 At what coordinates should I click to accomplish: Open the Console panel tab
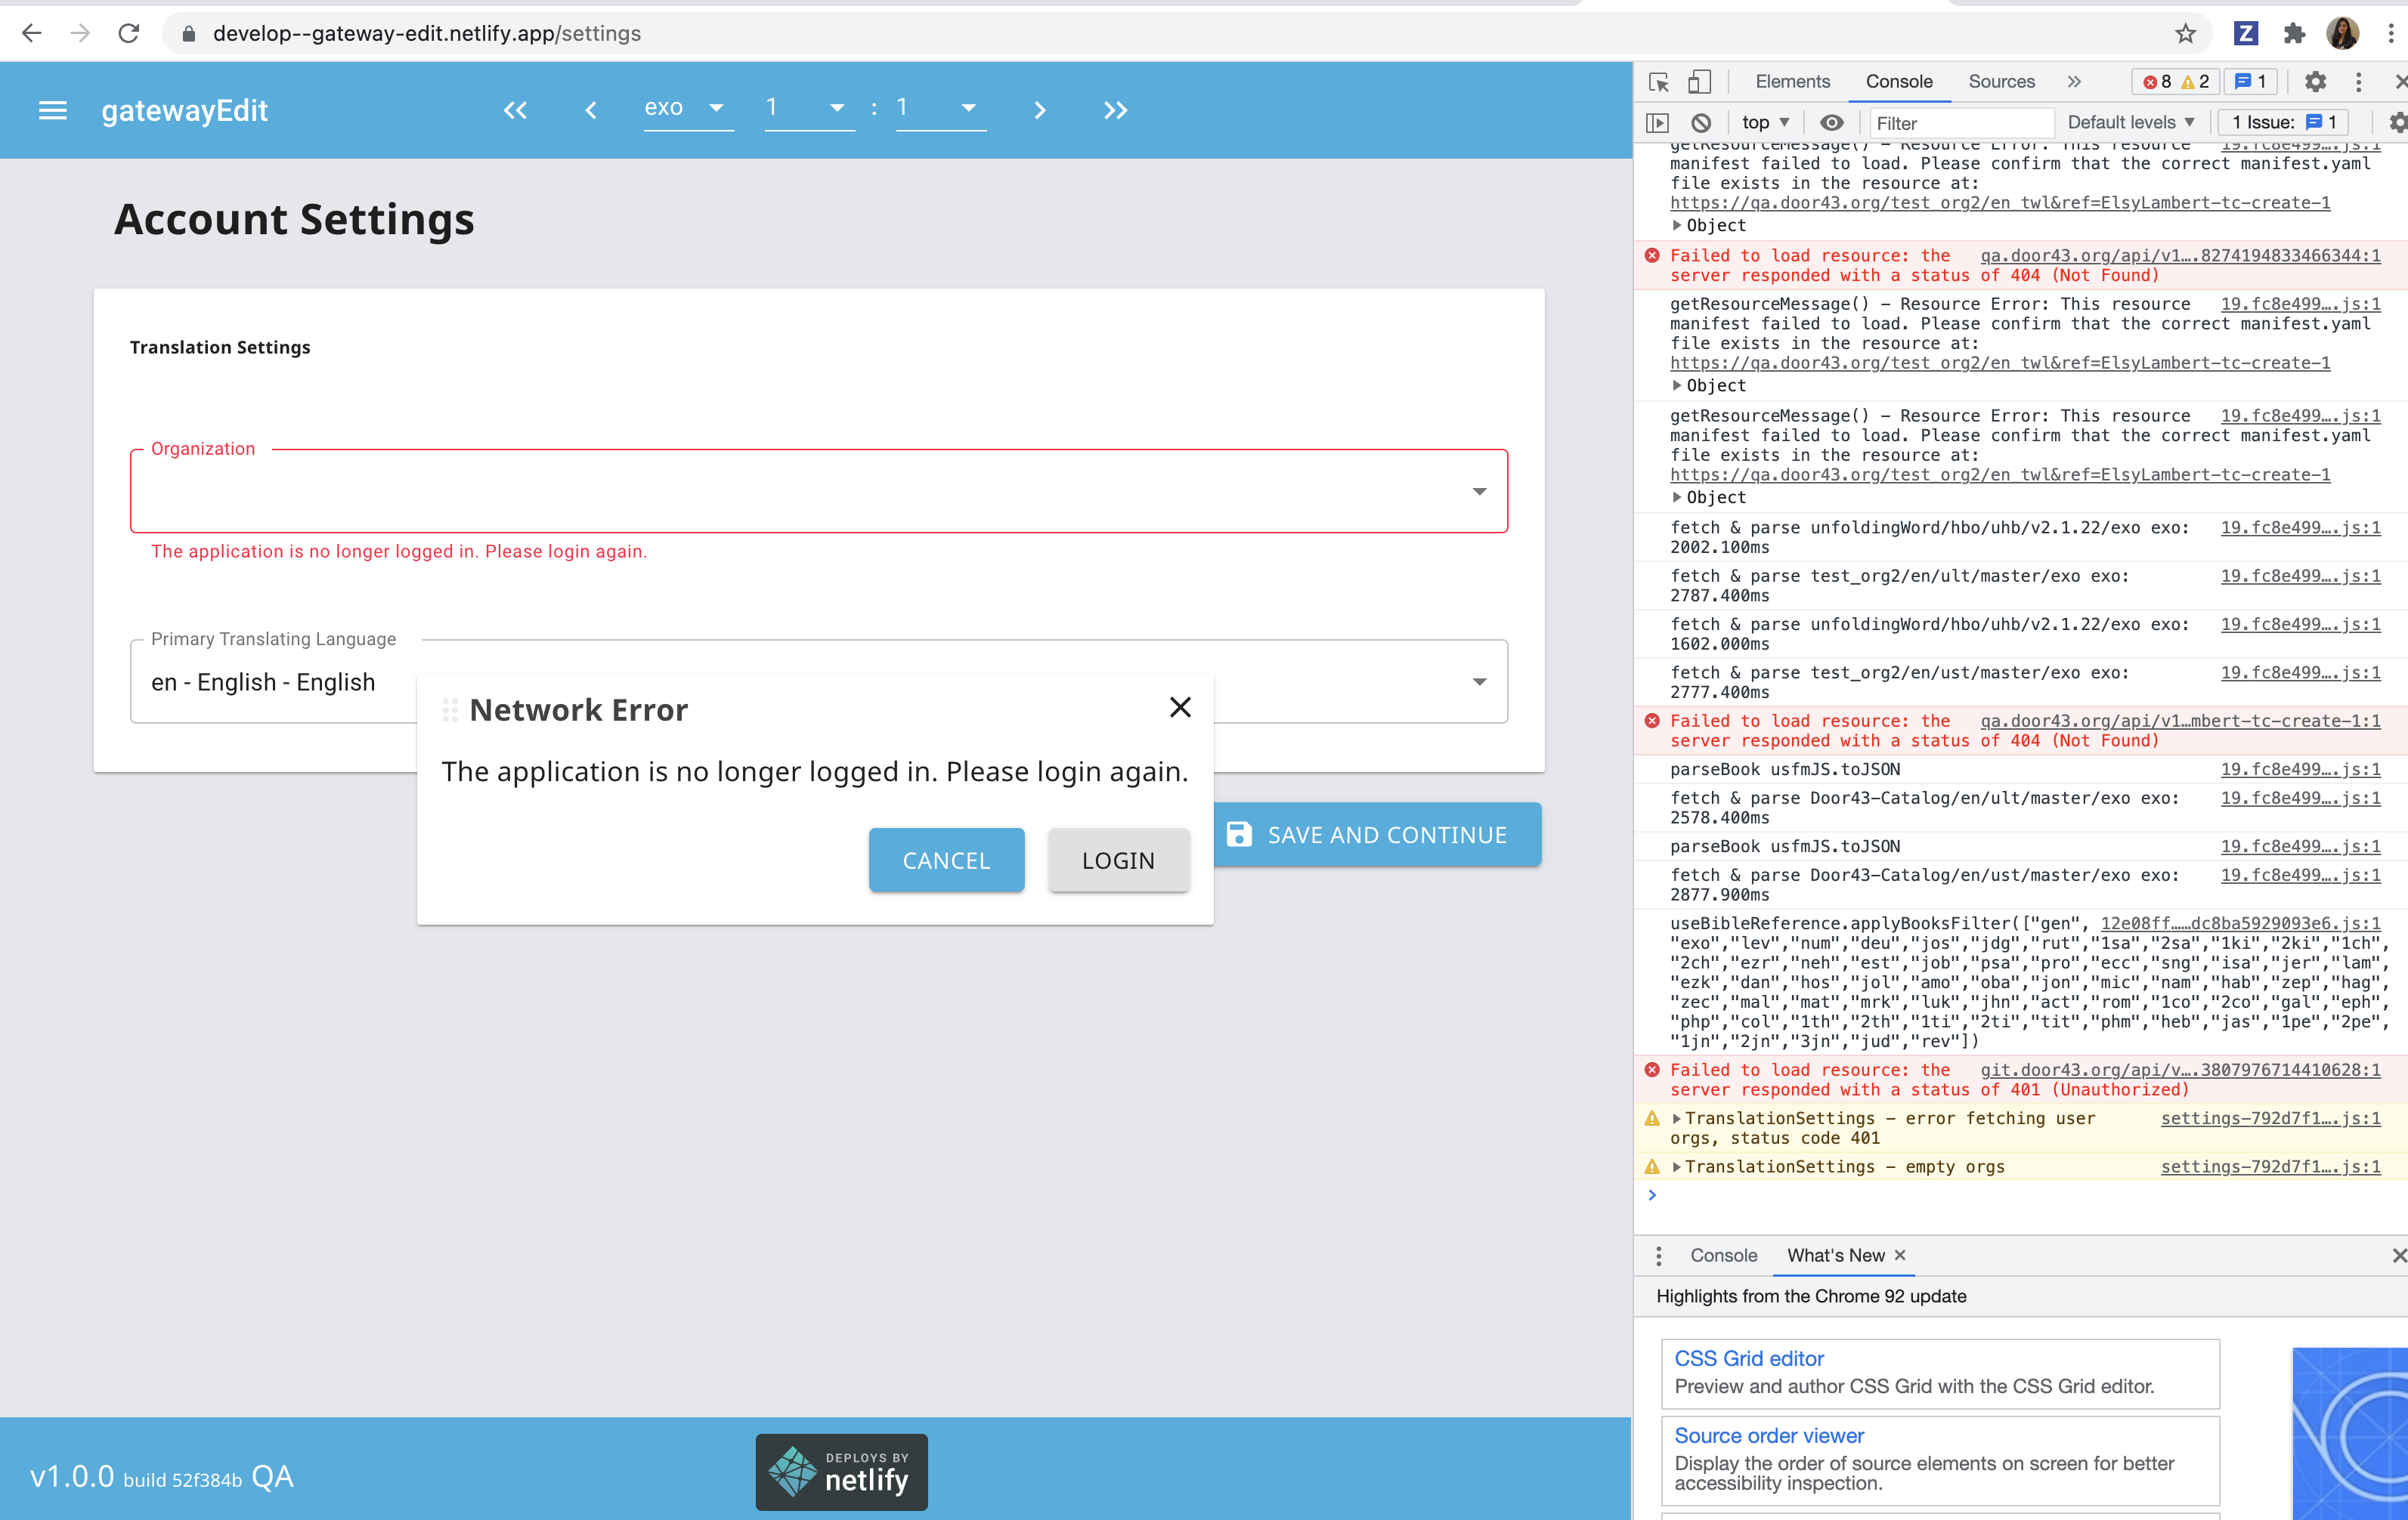(x=1900, y=82)
